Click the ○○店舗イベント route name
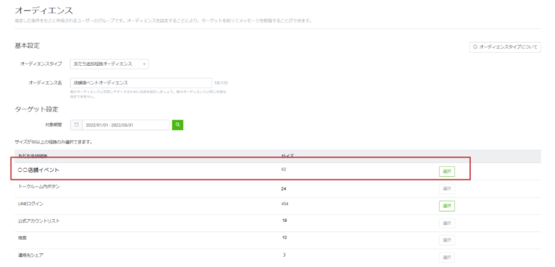 click(39, 170)
